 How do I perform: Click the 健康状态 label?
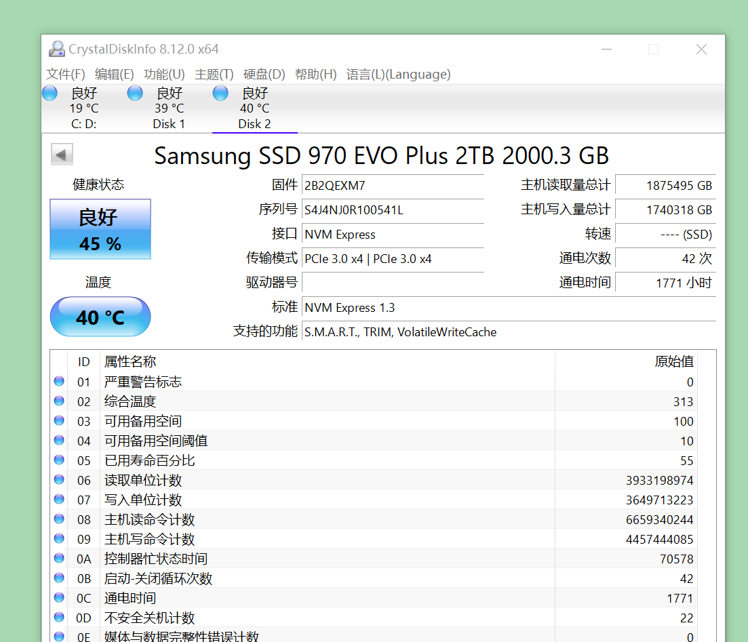[x=98, y=184]
